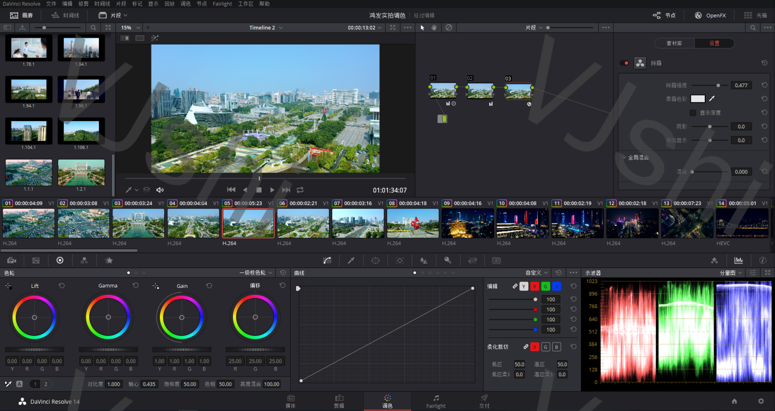Toggle the image wipe viewer icon

pyautogui.click(x=125, y=38)
